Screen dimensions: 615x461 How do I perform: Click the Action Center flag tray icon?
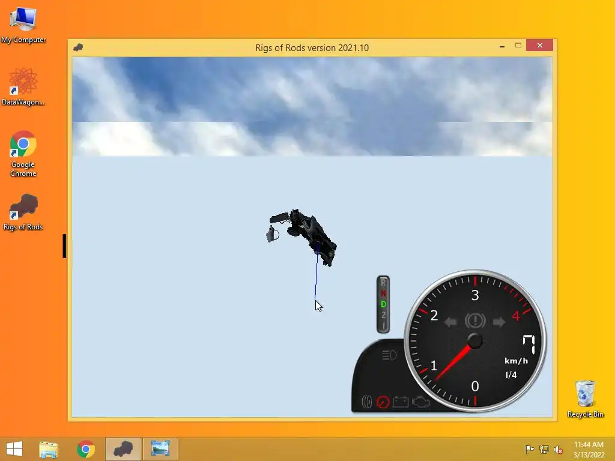click(529, 449)
